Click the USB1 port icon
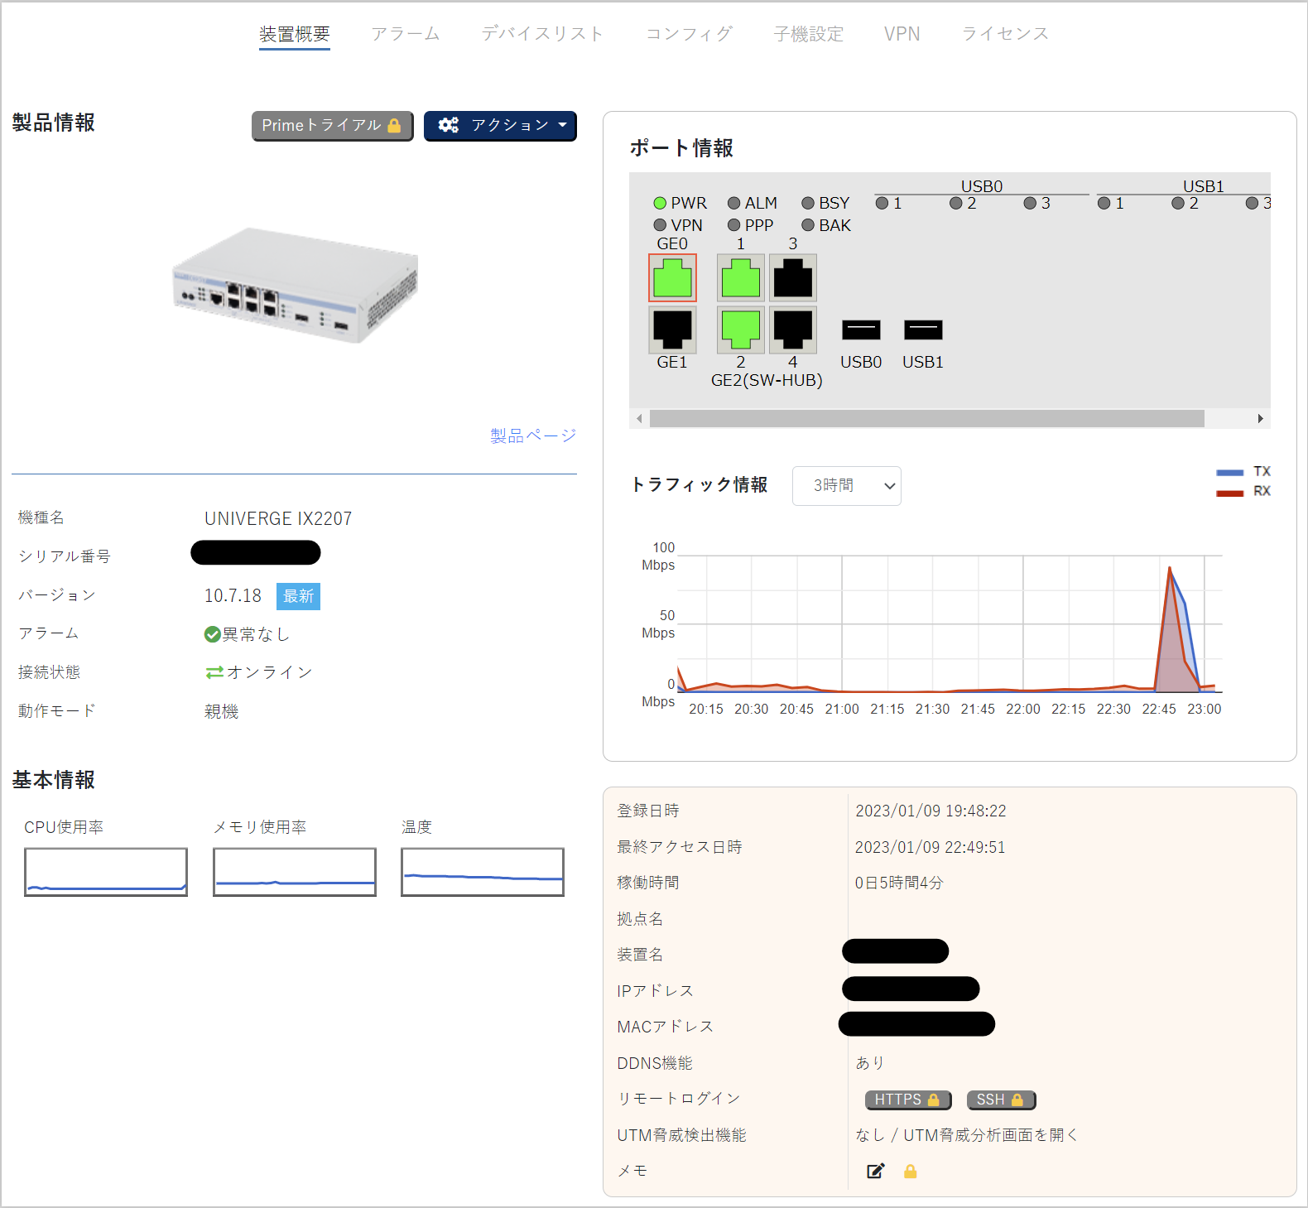Screen dimensions: 1308x1208 pos(922,330)
